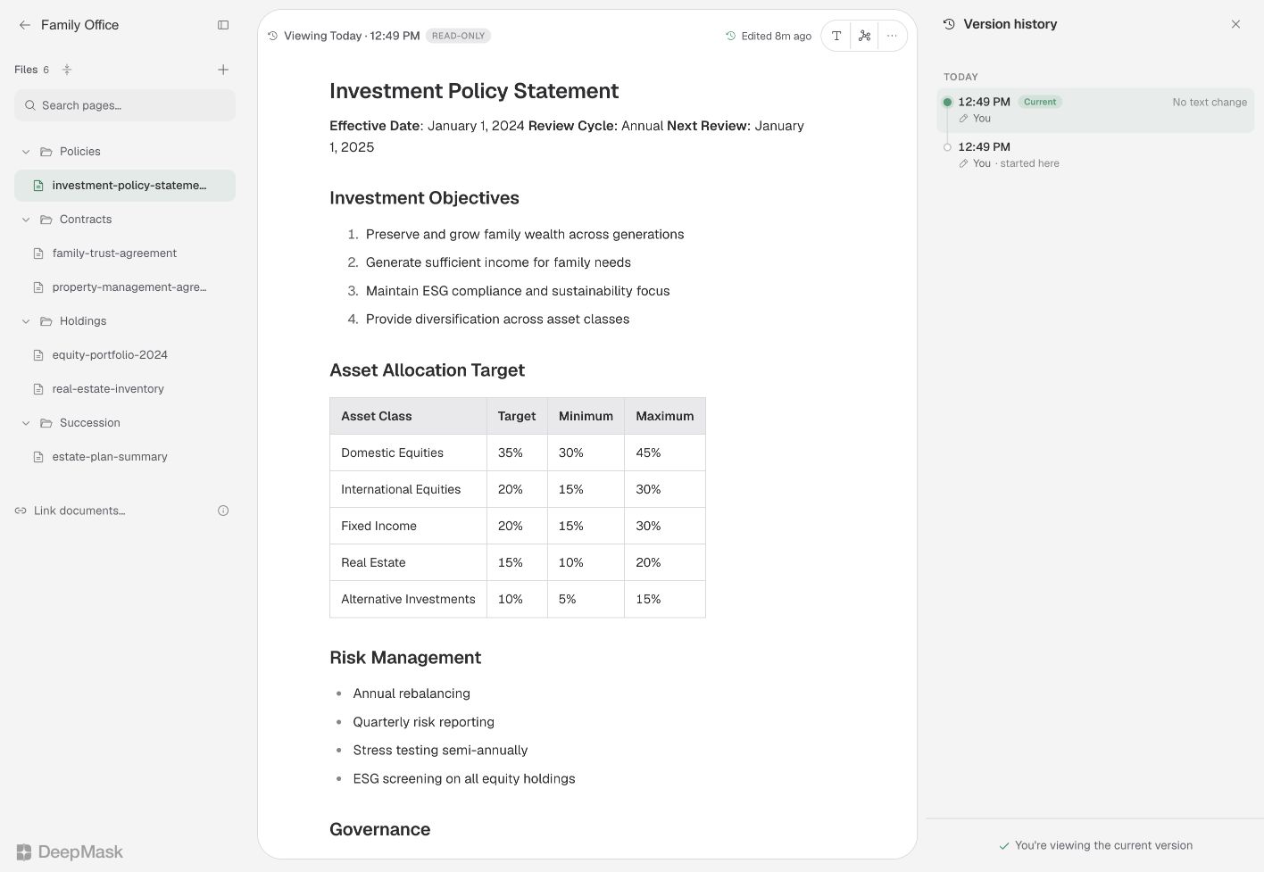Click the collapse-all icon next to Files

tap(66, 70)
